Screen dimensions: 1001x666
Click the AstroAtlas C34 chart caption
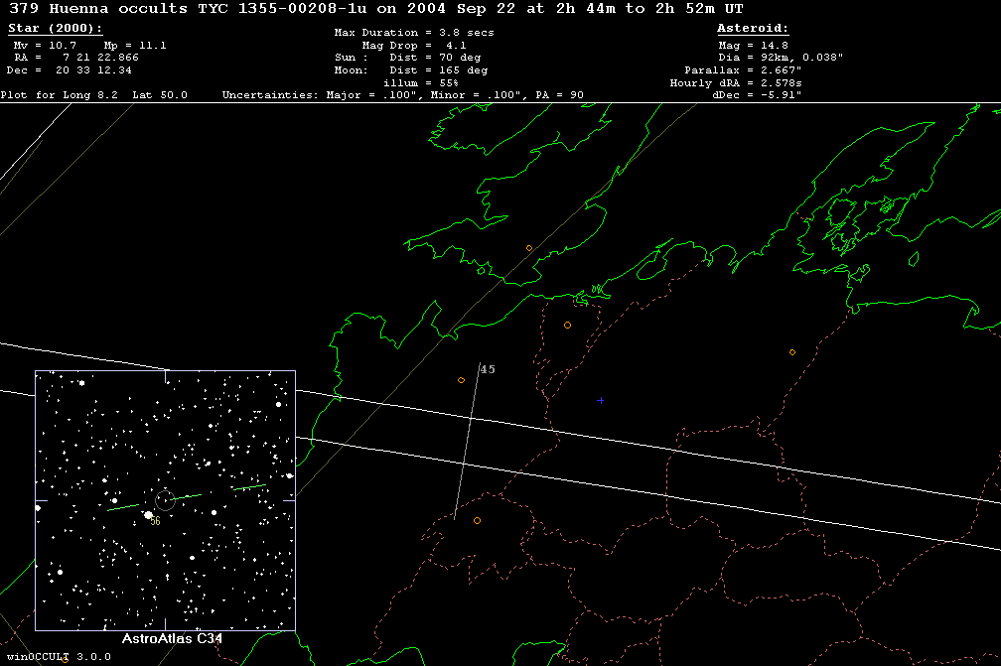[x=172, y=639]
